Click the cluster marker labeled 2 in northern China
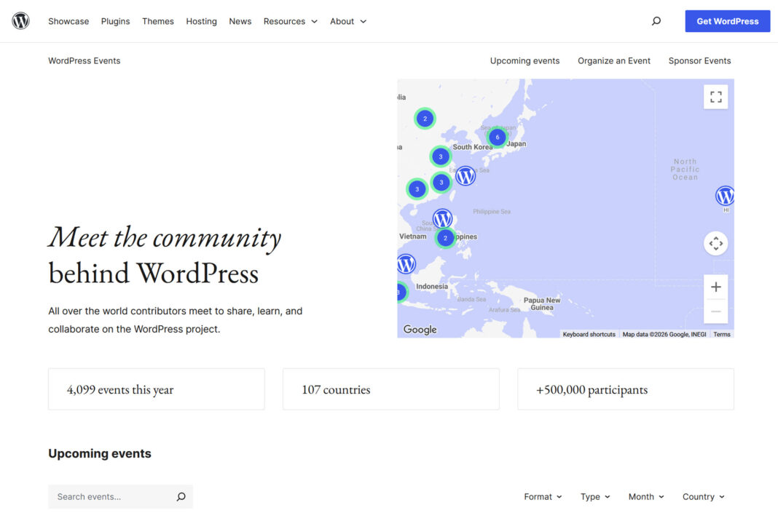 pos(425,119)
